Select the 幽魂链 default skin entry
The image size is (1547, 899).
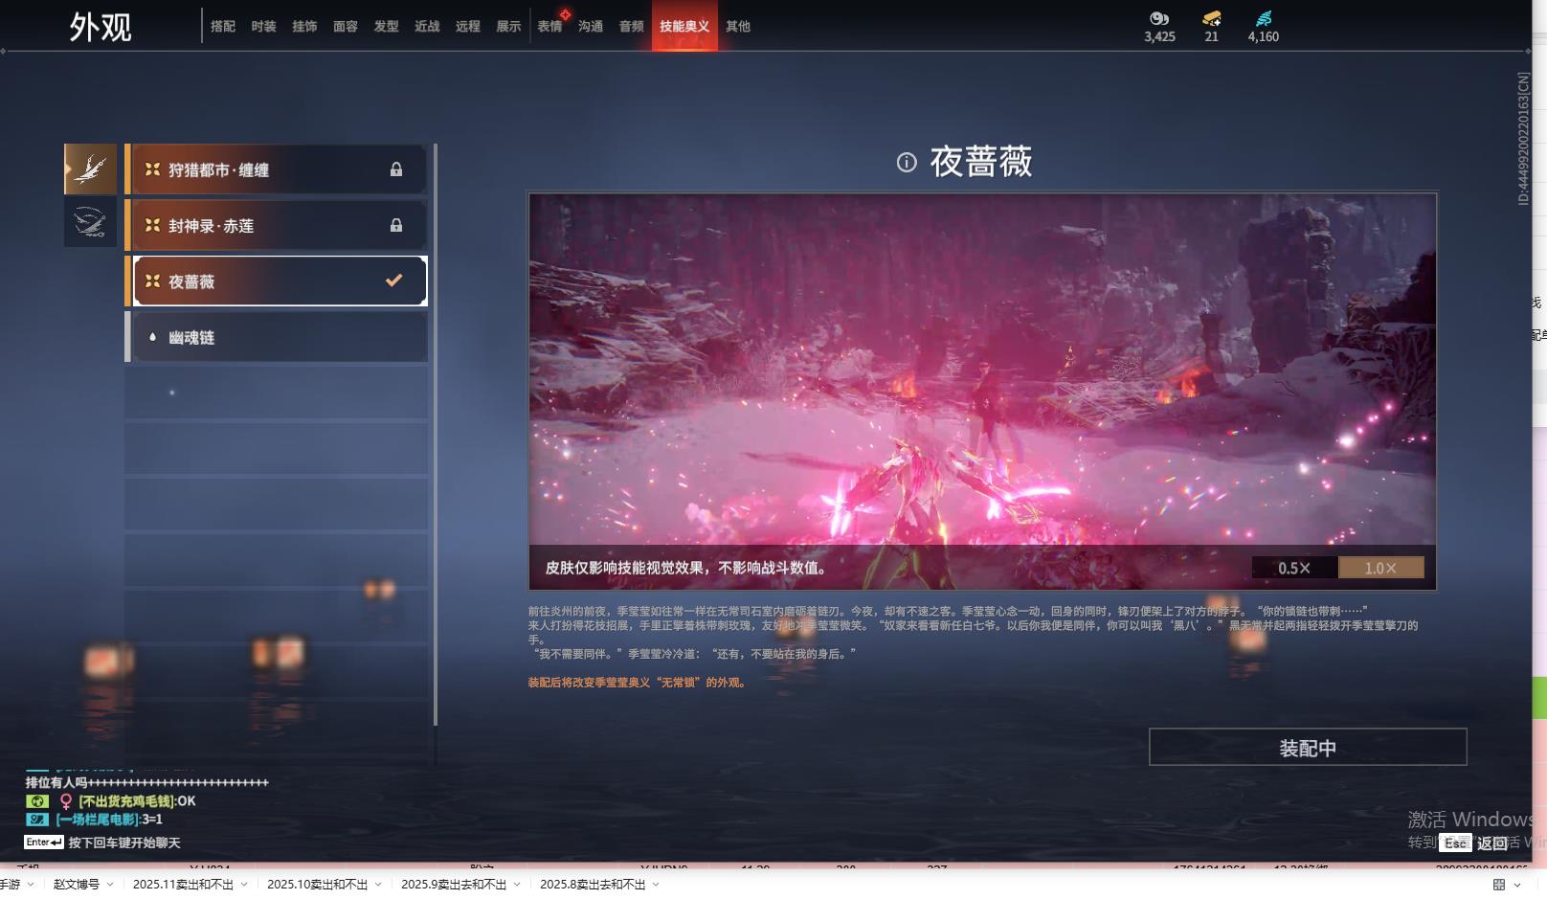click(276, 336)
